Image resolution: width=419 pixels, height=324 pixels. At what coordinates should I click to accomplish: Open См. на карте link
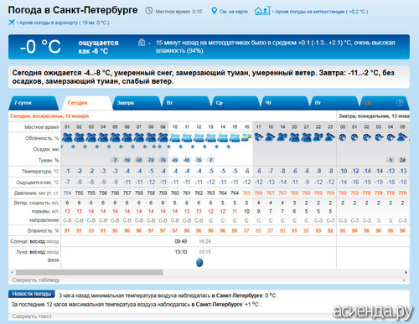(234, 12)
